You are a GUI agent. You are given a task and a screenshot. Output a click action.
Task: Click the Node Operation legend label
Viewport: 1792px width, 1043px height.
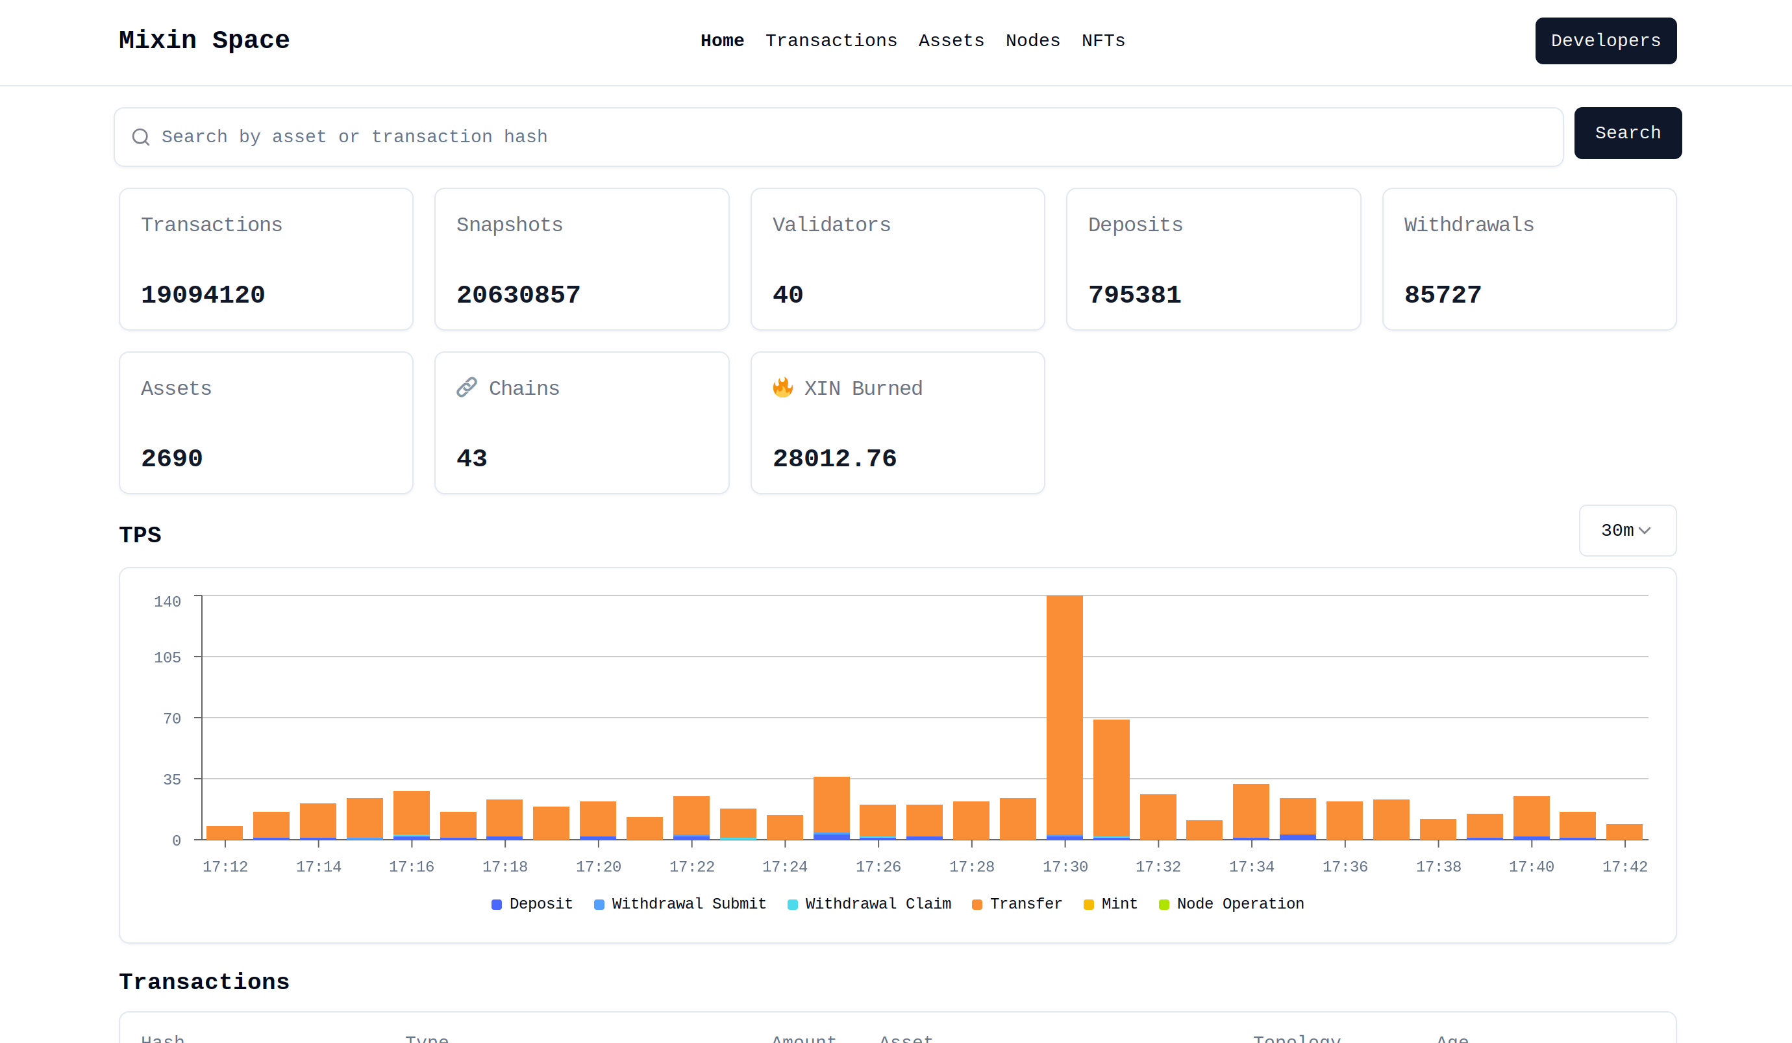click(1240, 904)
